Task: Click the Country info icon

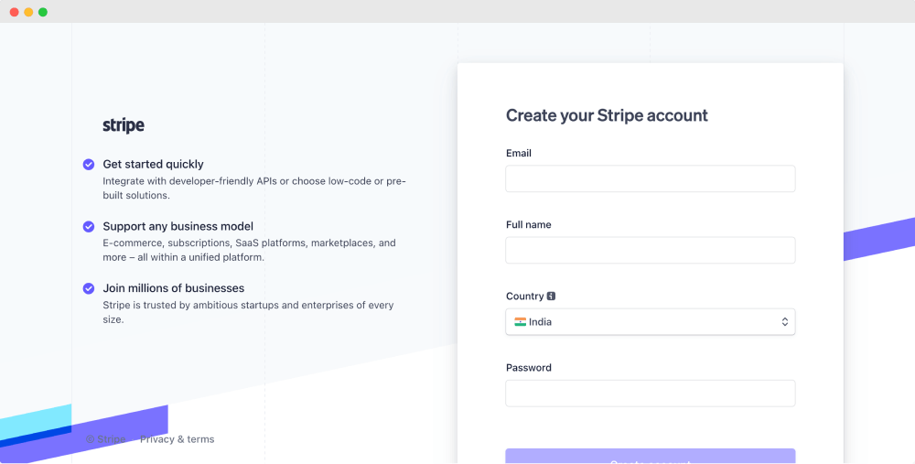Action: (x=551, y=296)
